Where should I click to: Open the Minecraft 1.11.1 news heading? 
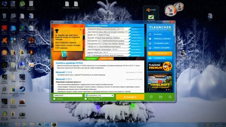(x=64, y=79)
